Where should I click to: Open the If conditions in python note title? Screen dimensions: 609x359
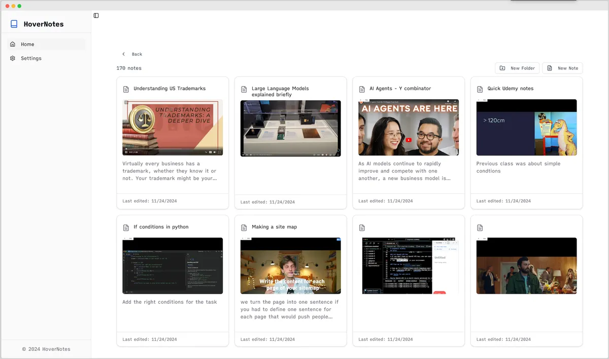pyautogui.click(x=161, y=227)
